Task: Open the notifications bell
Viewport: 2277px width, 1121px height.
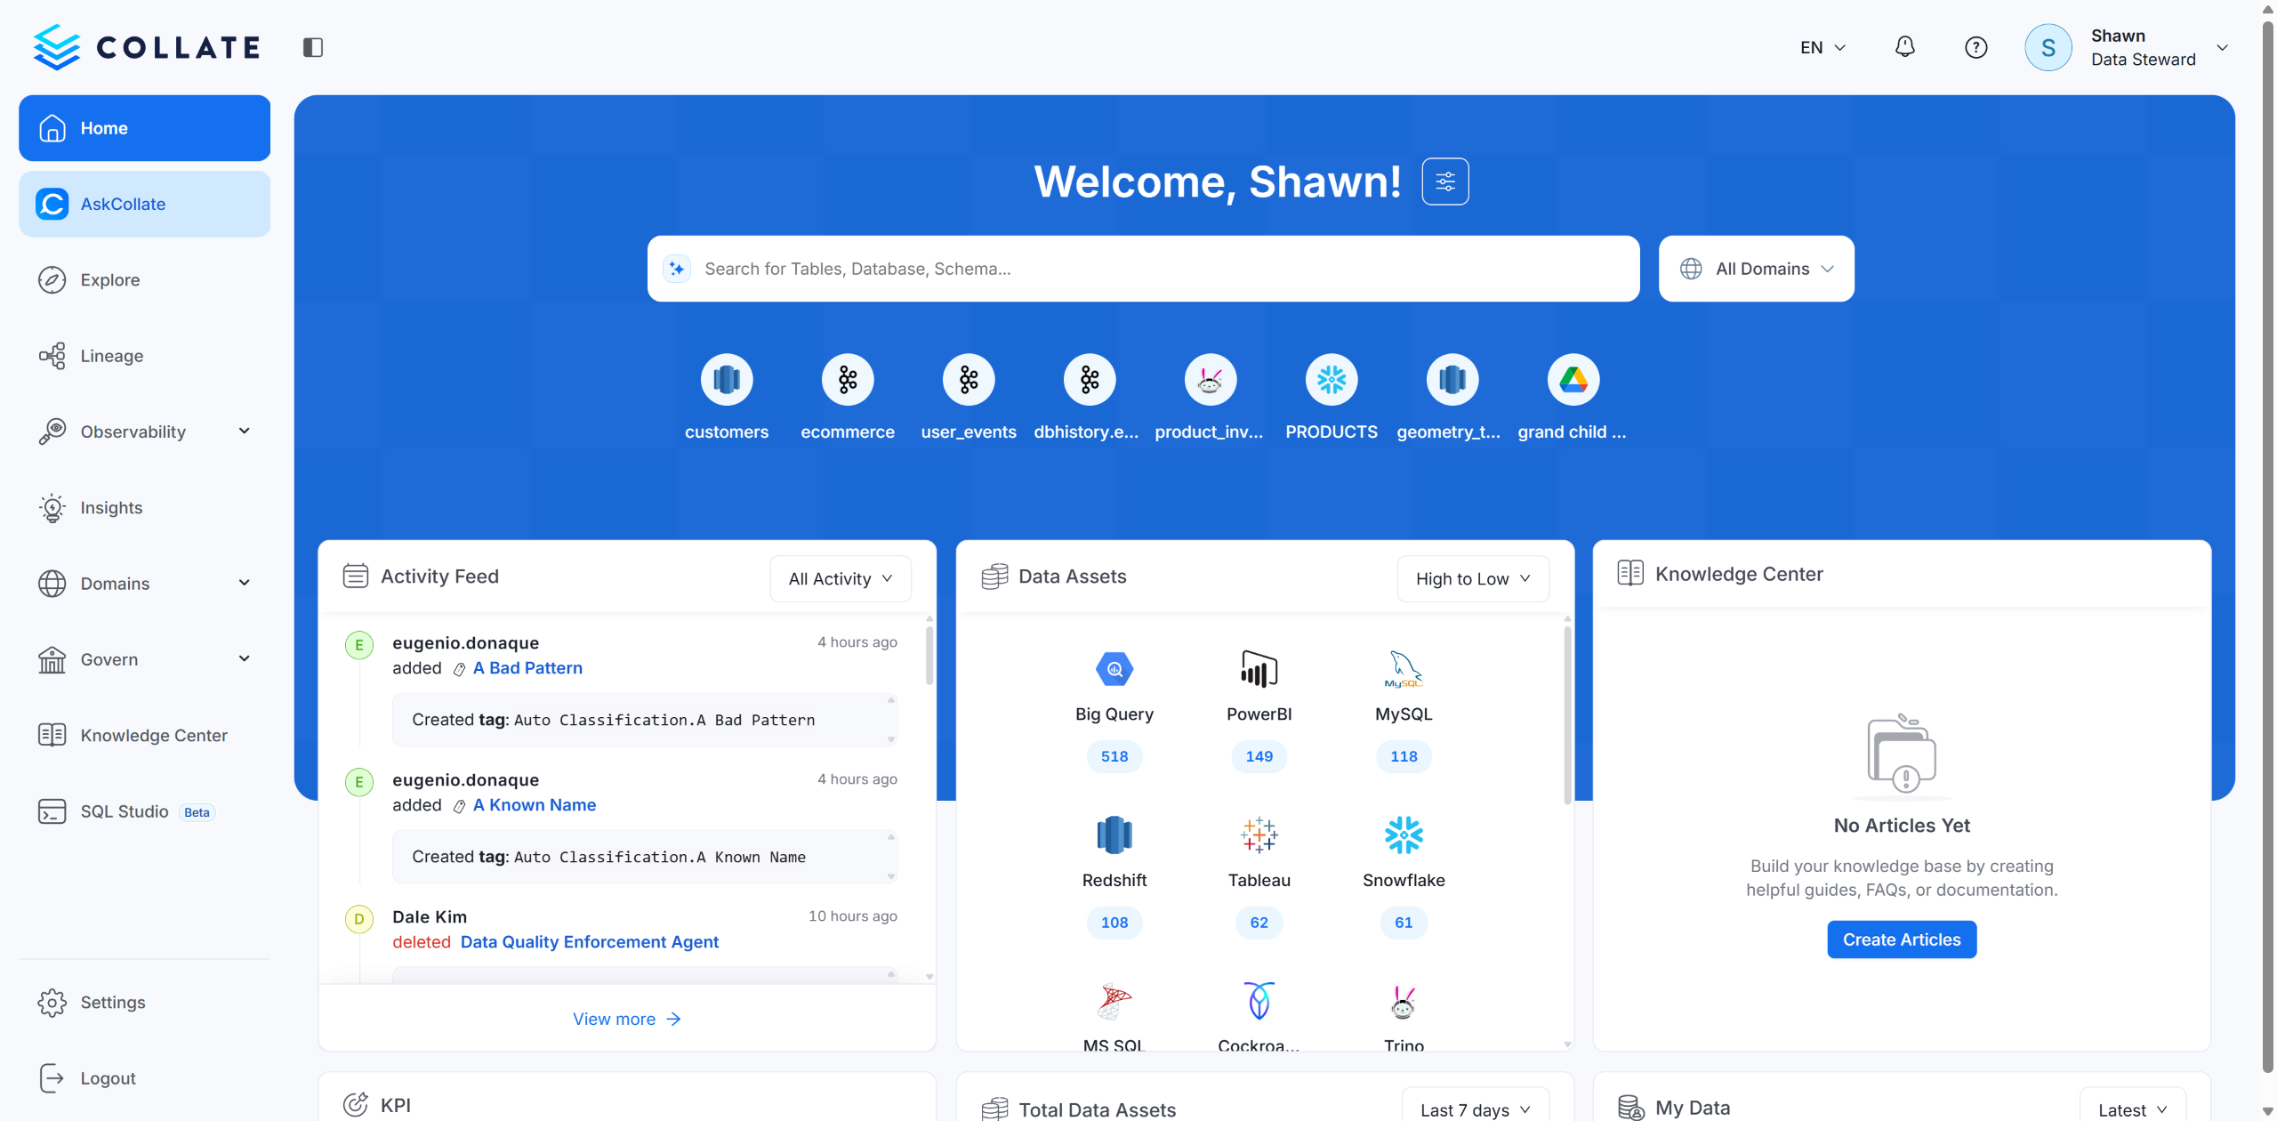Action: click(x=1904, y=47)
